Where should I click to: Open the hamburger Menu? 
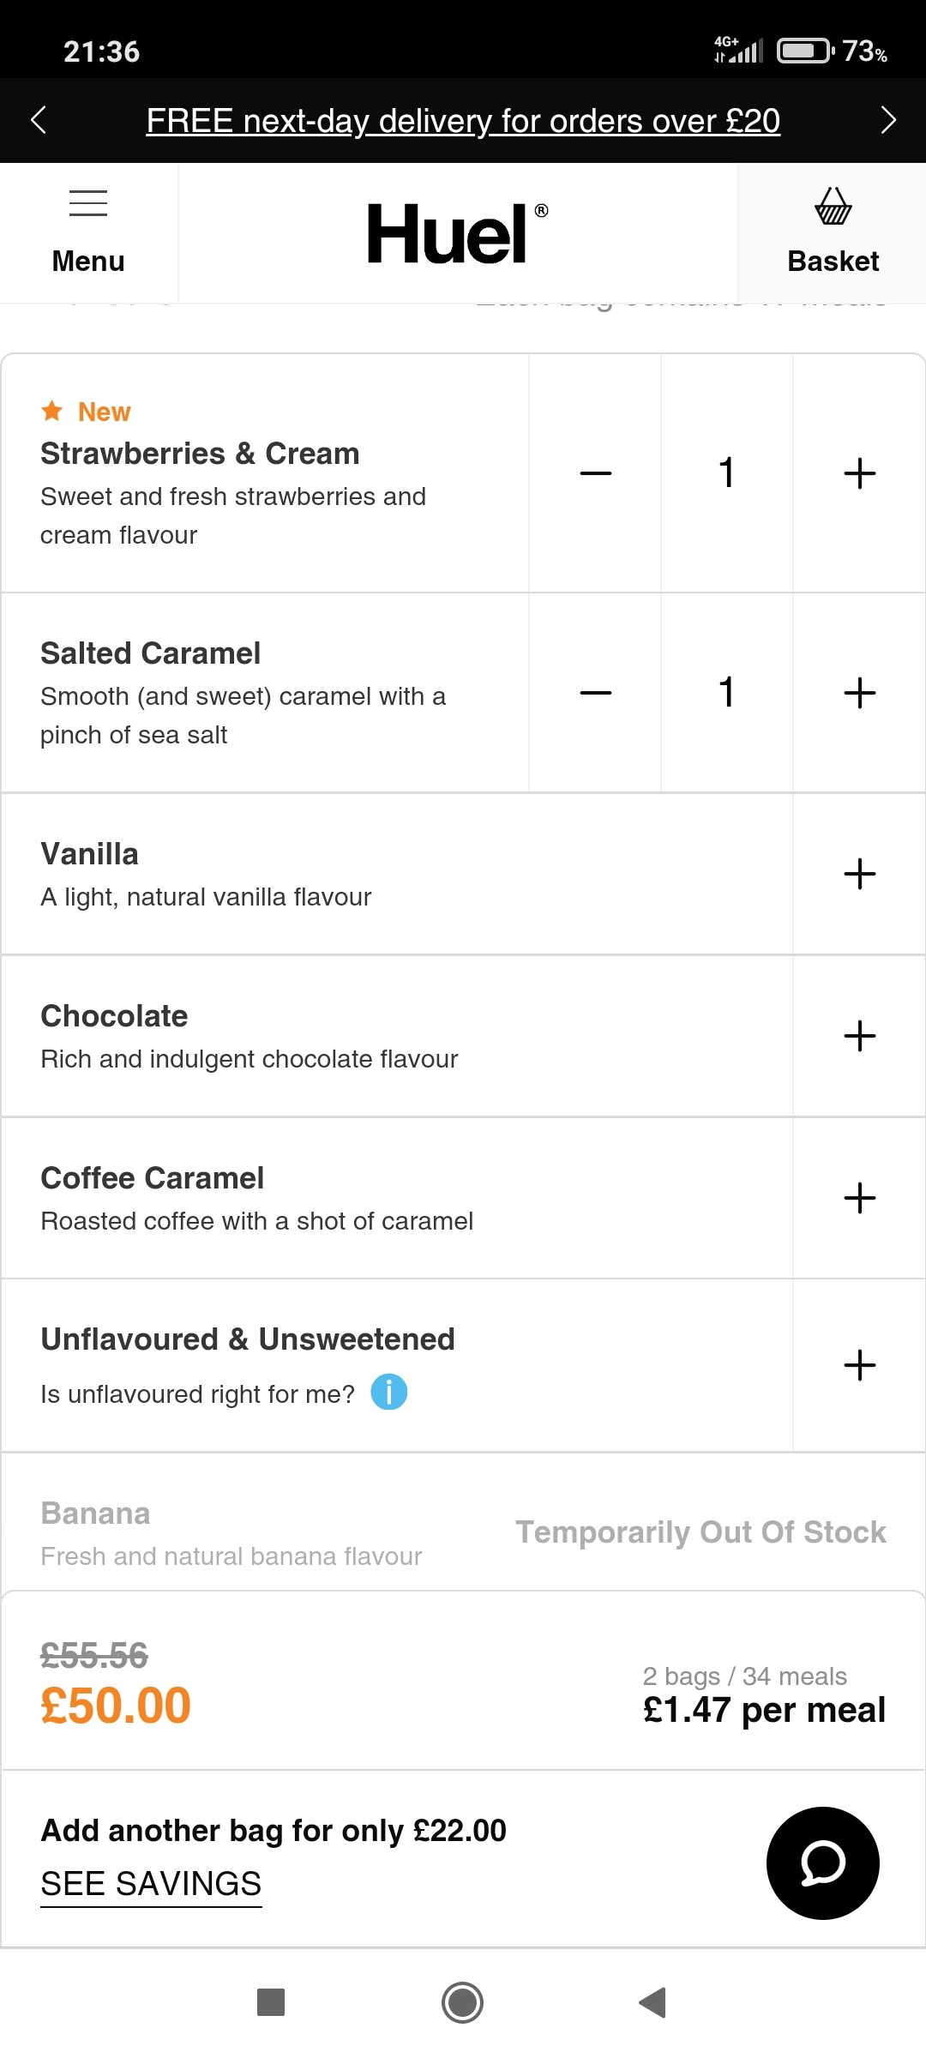point(88,232)
